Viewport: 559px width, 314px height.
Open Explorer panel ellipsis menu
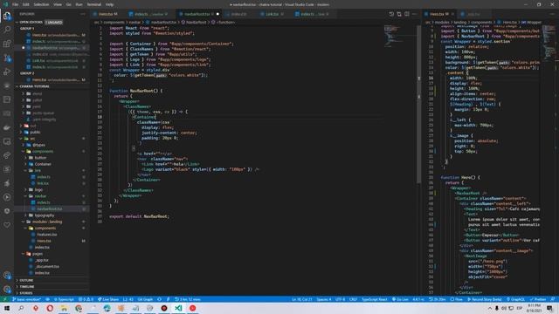pyautogui.click(x=83, y=14)
